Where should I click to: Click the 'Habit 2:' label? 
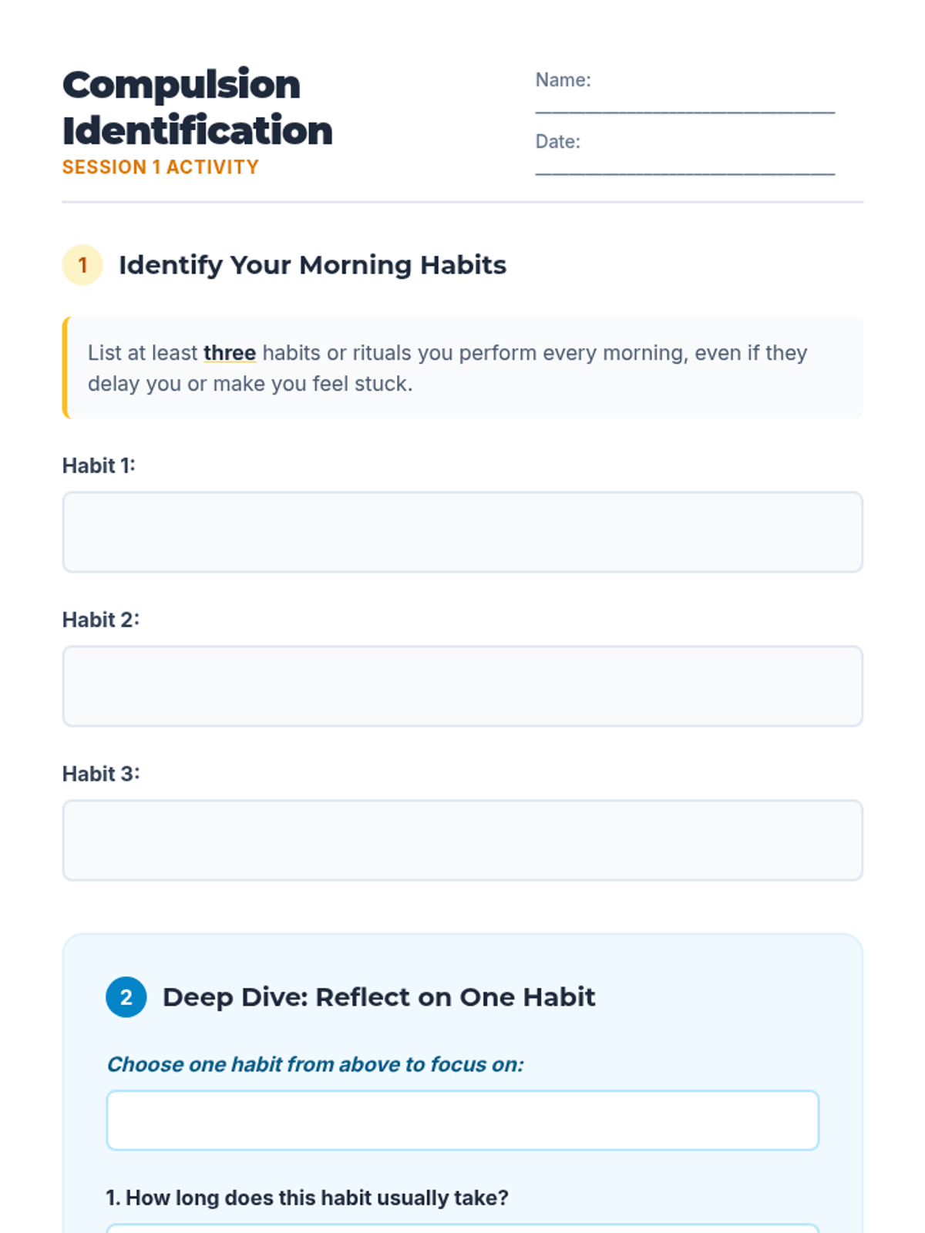pyautogui.click(x=101, y=620)
